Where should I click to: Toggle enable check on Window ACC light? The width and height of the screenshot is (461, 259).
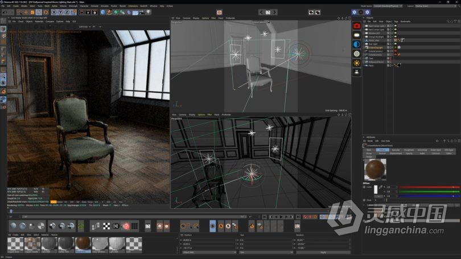392,33
